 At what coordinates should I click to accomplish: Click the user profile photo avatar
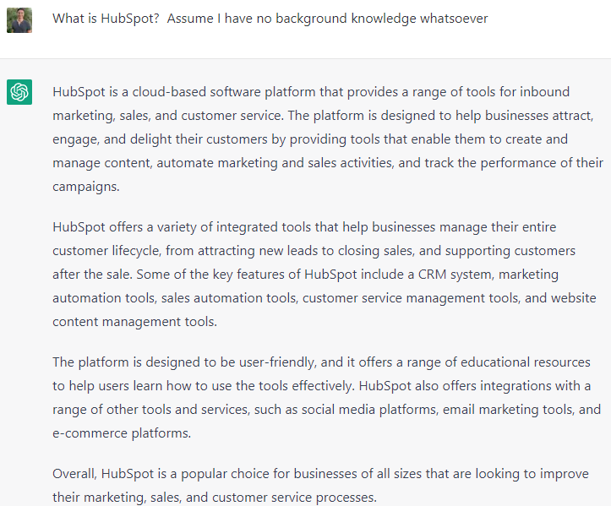19,20
